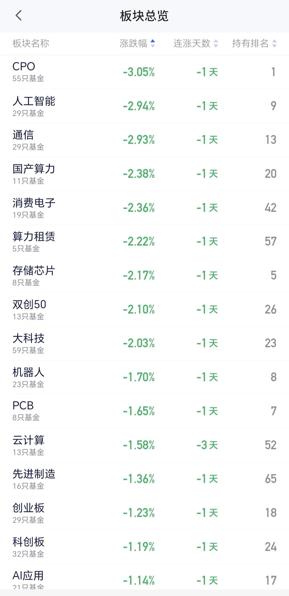Open the 双创50 sector

pos(144,309)
